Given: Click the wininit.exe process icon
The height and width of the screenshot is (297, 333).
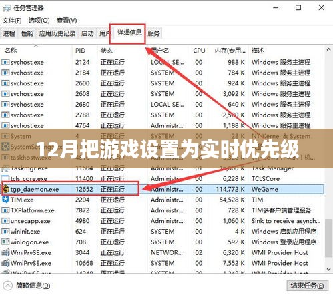Looking at the screenshot, I should click(5, 231).
